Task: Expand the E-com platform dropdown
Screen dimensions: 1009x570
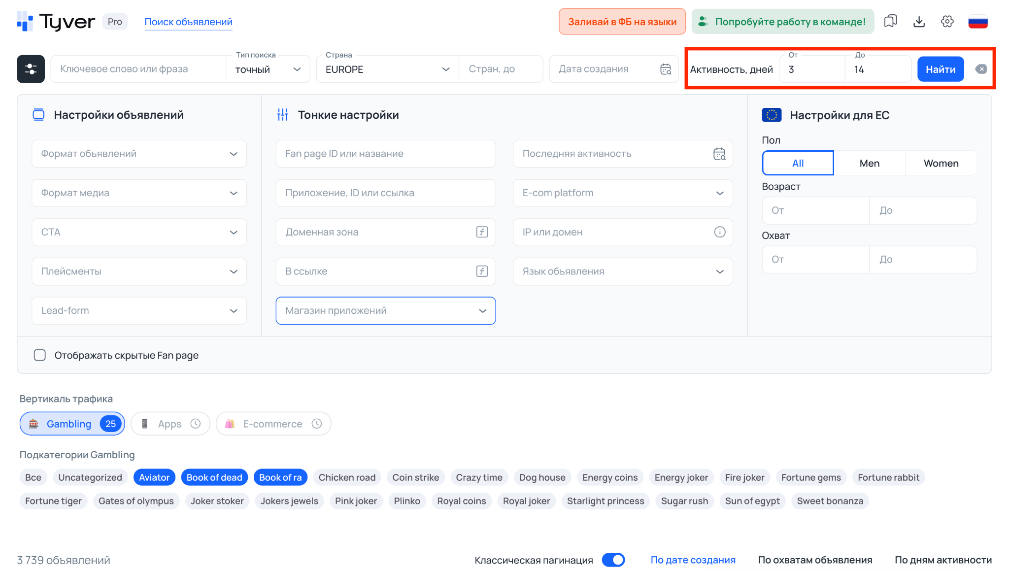Action: pyautogui.click(x=622, y=193)
